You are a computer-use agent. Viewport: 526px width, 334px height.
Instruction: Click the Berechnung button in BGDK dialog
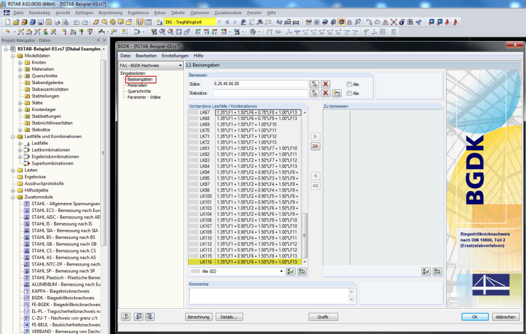(199, 317)
